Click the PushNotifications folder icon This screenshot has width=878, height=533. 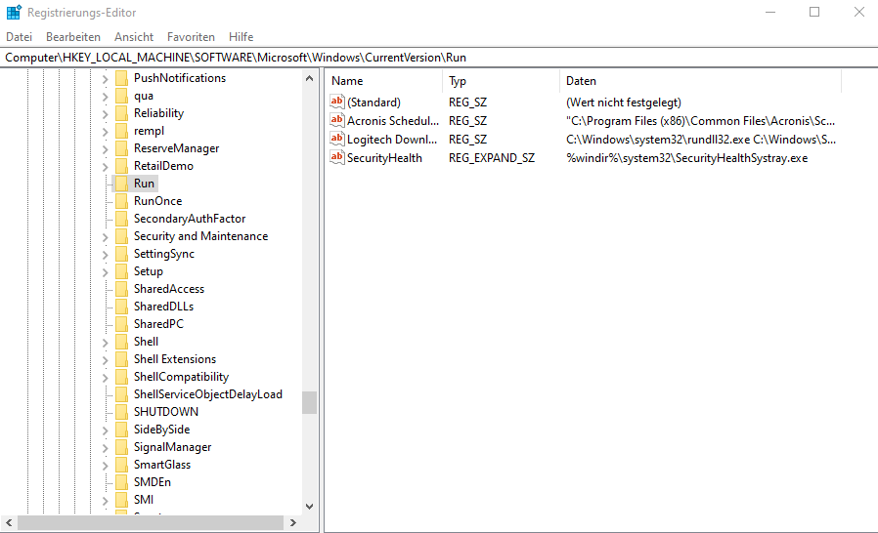click(121, 78)
